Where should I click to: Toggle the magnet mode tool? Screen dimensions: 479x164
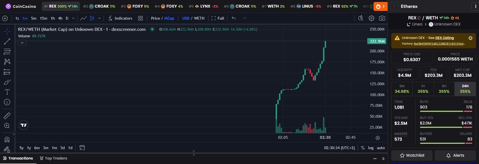[7, 139]
